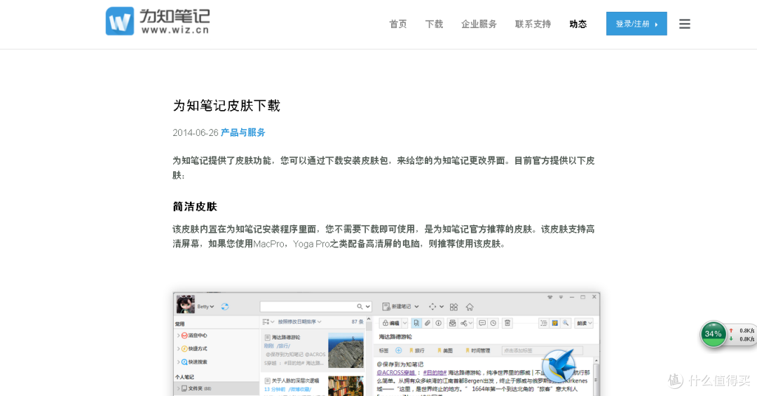The width and height of the screenshot is (757, 396).
Task: Click the 新建笔记 button
Action: click(397, 306)
